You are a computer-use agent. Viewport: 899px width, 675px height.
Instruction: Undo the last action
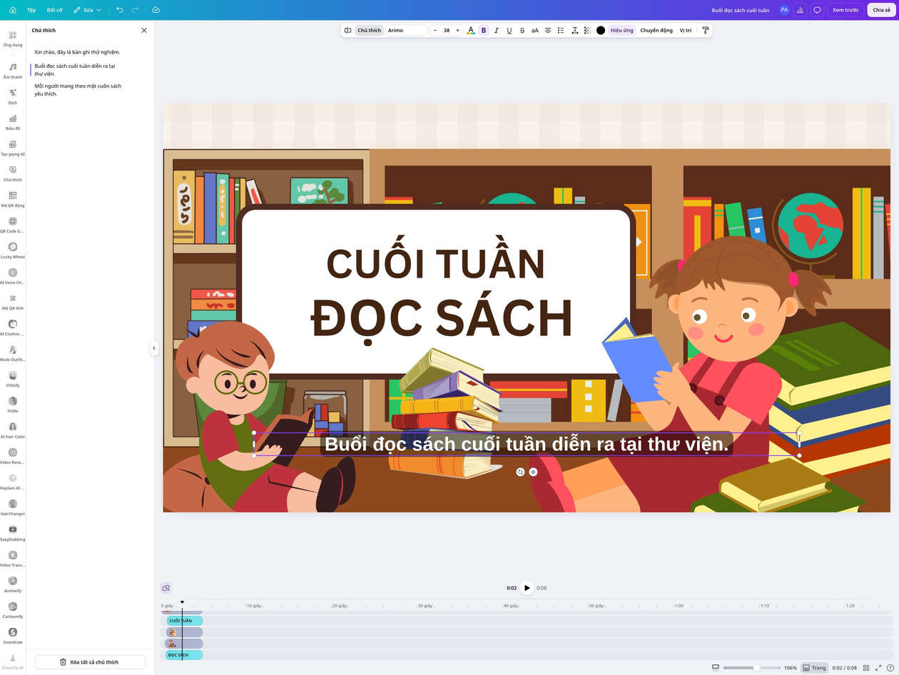(x=119, y=10)
